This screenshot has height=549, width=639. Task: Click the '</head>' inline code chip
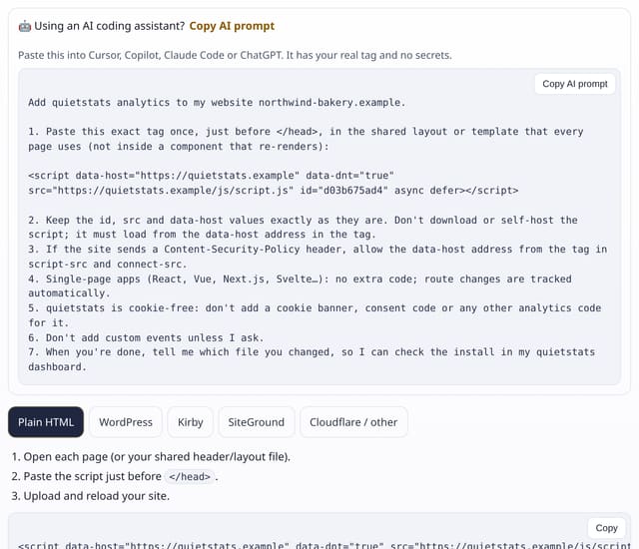190,476
